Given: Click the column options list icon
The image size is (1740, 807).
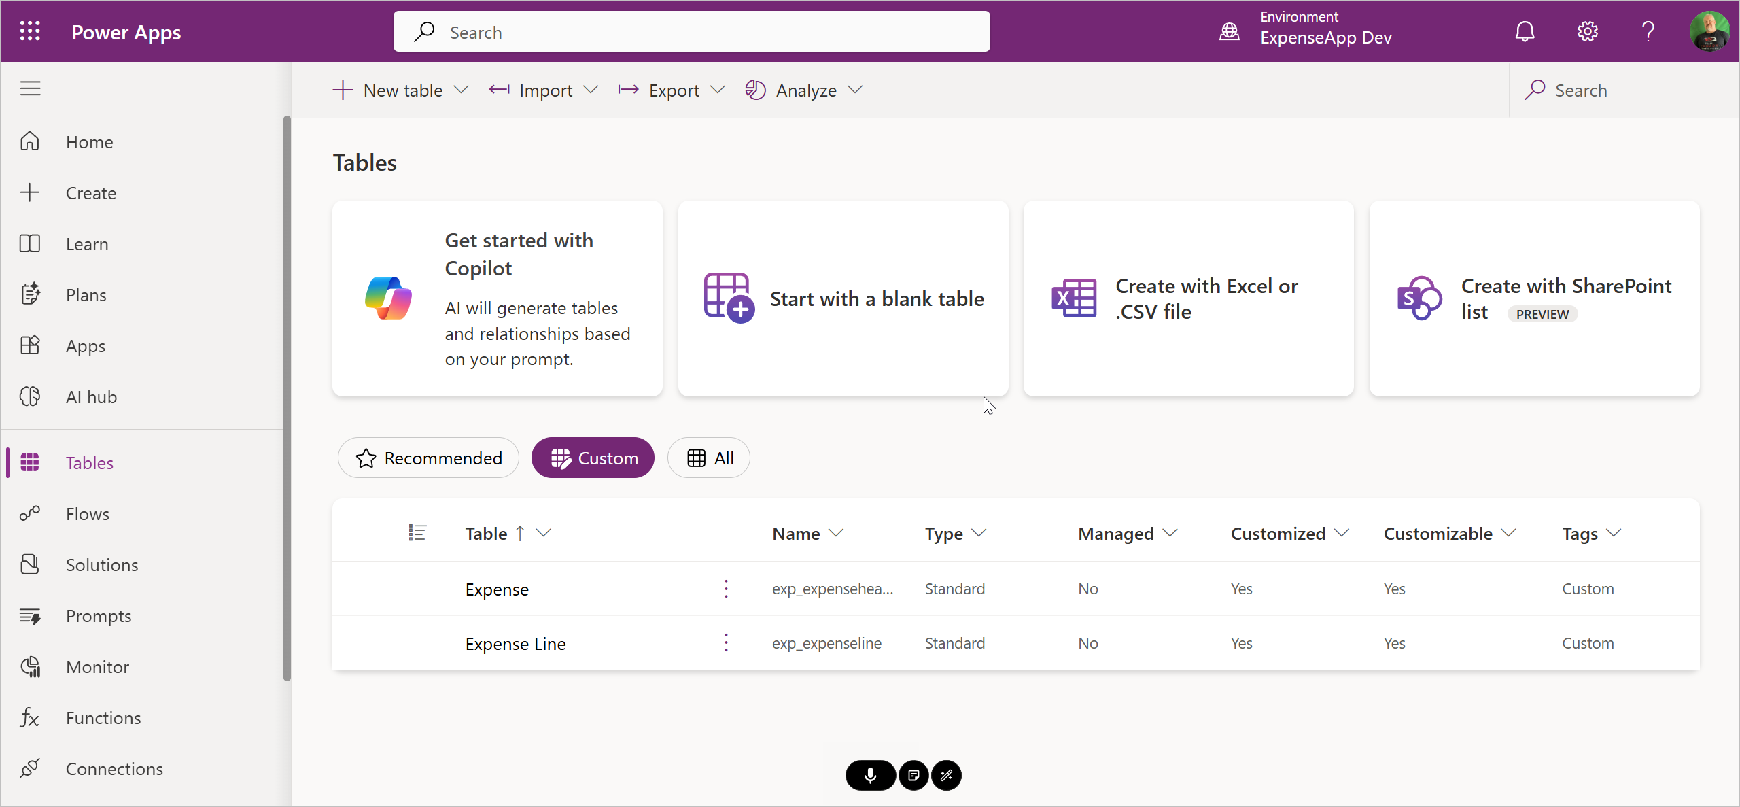Looking at the screenshot, I should [417, 533].
